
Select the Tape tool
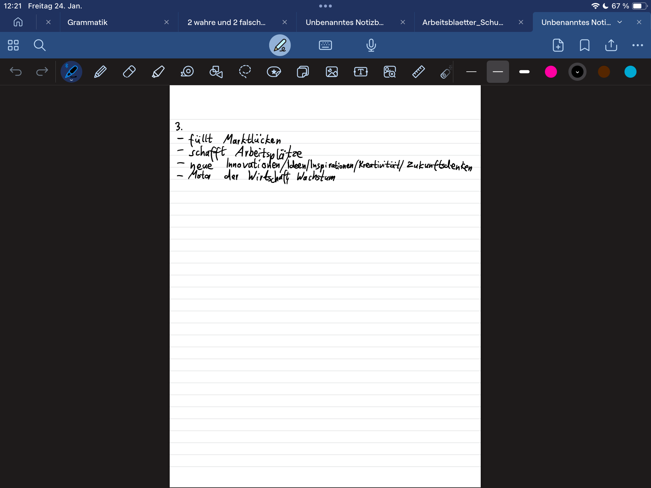(x=187, y=72)
